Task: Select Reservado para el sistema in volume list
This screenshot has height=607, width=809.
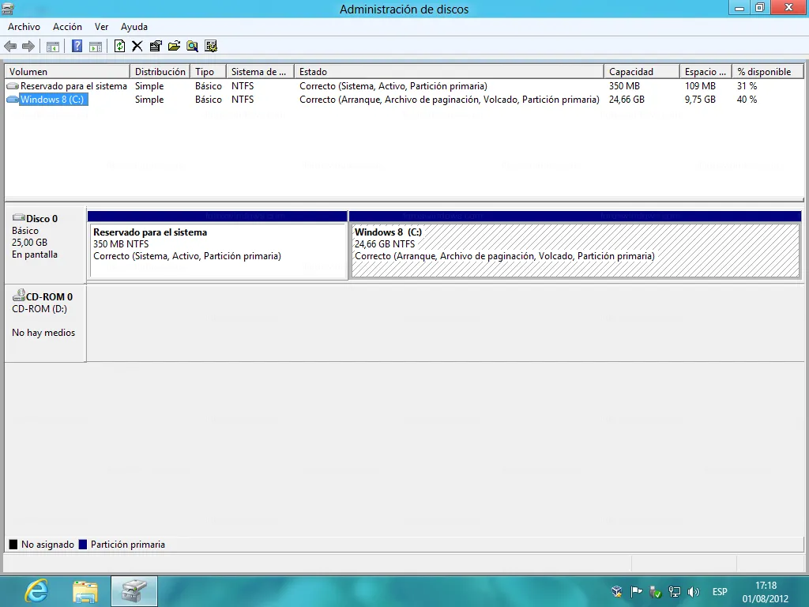Action: coord(73,86)
